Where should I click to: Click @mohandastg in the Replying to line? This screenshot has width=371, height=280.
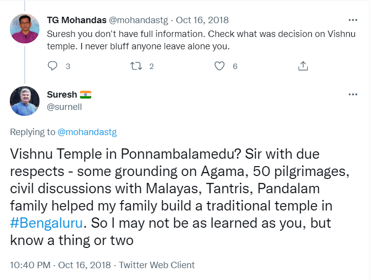(87, 132)
